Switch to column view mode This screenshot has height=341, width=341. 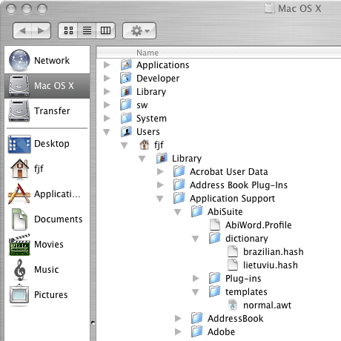(x=105, y=30)
